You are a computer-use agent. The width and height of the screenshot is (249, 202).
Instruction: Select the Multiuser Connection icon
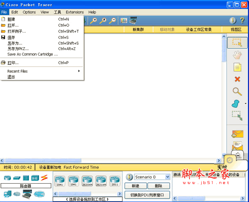39,194
